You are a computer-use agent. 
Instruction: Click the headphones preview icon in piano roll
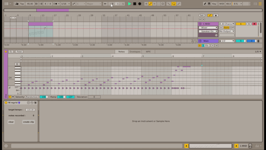[x=17, y=64]
